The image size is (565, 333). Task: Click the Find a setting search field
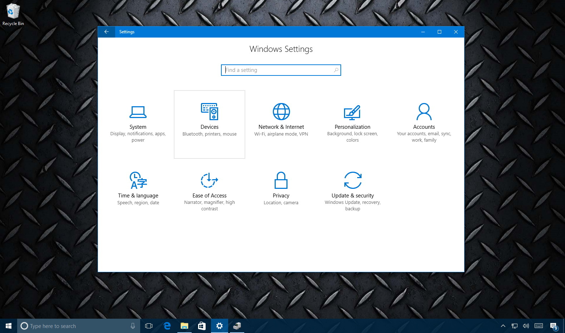pos(281,70)
